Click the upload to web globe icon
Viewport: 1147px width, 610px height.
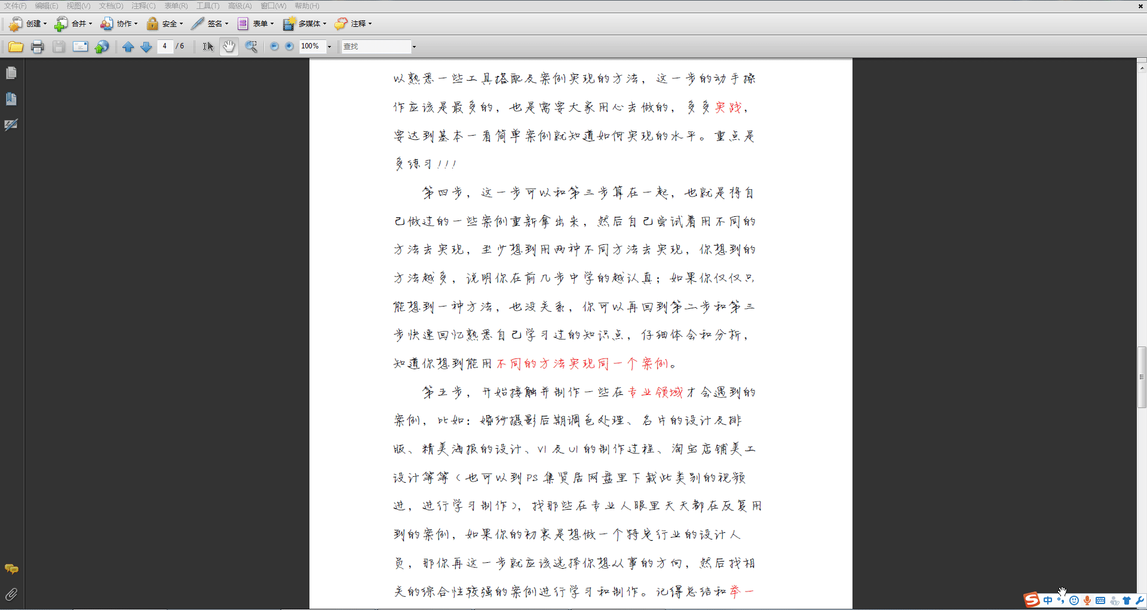point(102,47)
